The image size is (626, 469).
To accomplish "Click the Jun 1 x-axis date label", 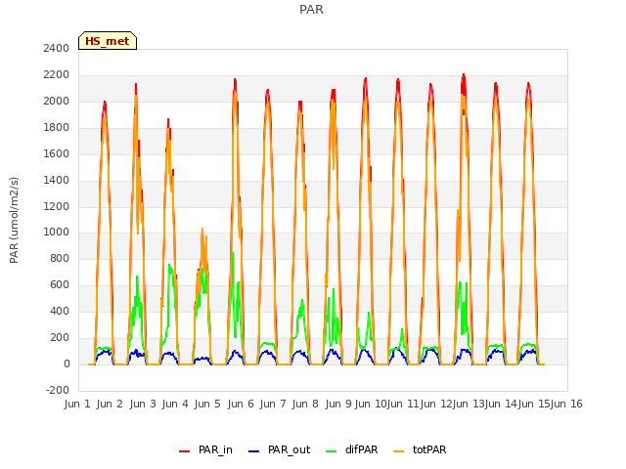I will pyautogui.click(x=77, y=404).
